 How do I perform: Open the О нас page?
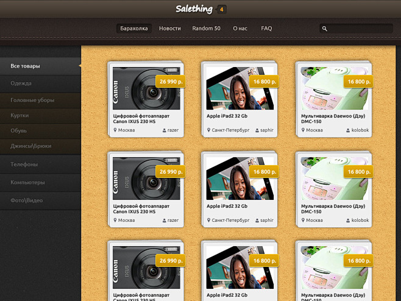(x=240, y=29)
